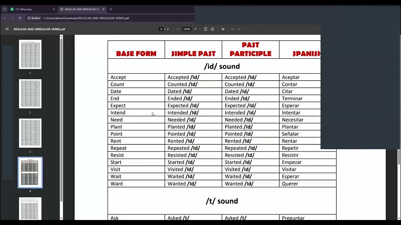Zoom in with the plus button

pyautogui.click(x=195, y=29)
